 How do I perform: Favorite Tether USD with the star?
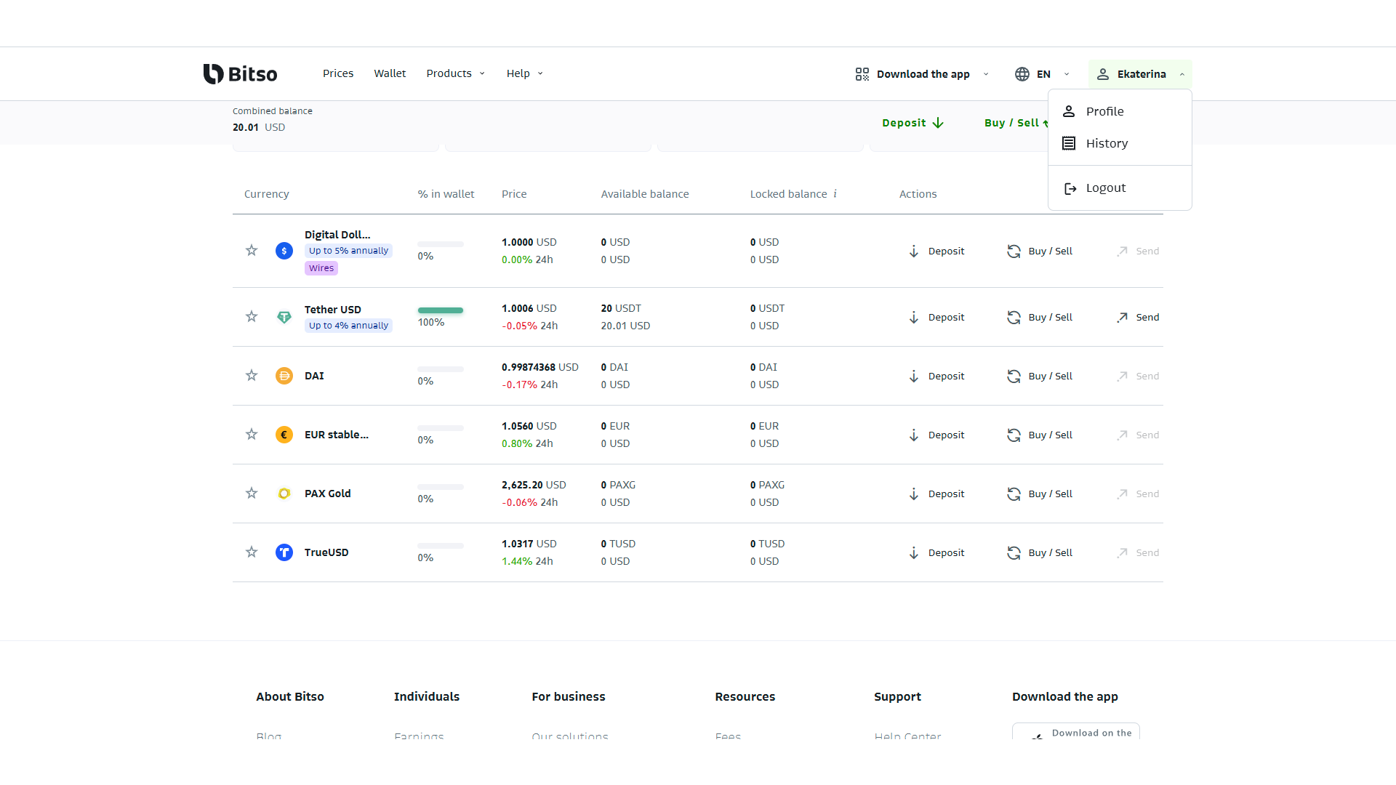(252, 317)
